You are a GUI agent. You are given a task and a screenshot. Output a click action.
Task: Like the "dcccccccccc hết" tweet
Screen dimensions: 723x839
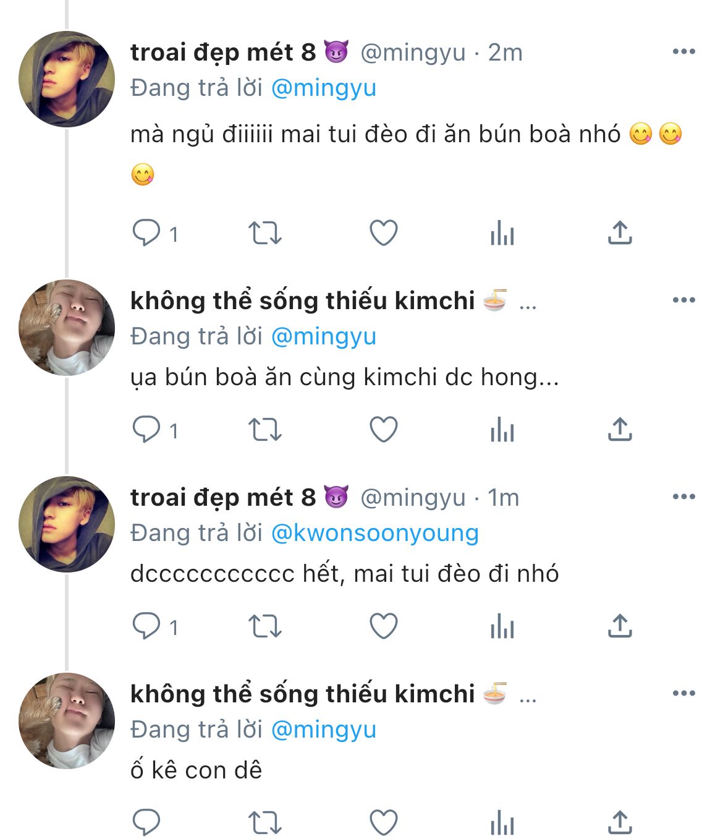click(383, 626)
